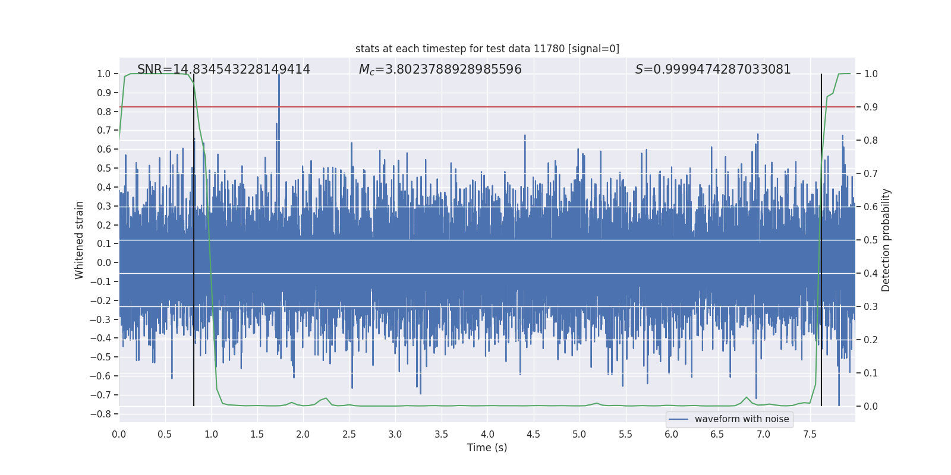This screenshot has width=951, height=475.
Task: Click the 'Whitened strain' y-axis label
Action: point(80,240)
